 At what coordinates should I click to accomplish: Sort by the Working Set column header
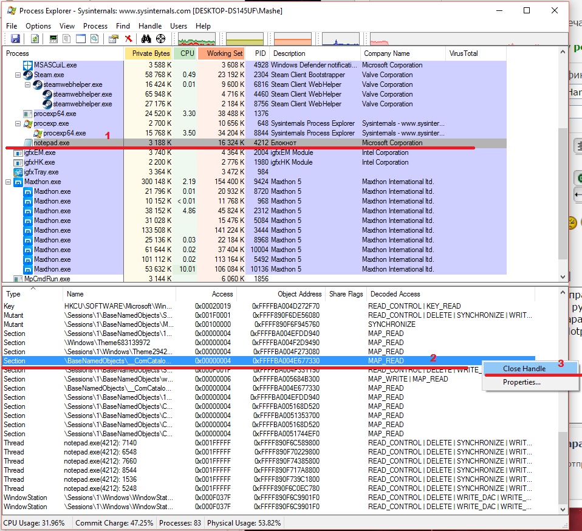click(224, 53)
